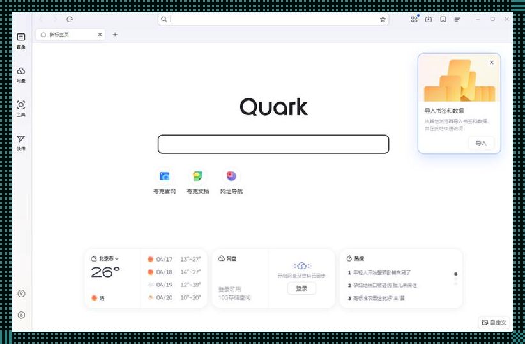Open the apps grid icon in toolbar
This screenshot has height=344, width=525.
415,19
